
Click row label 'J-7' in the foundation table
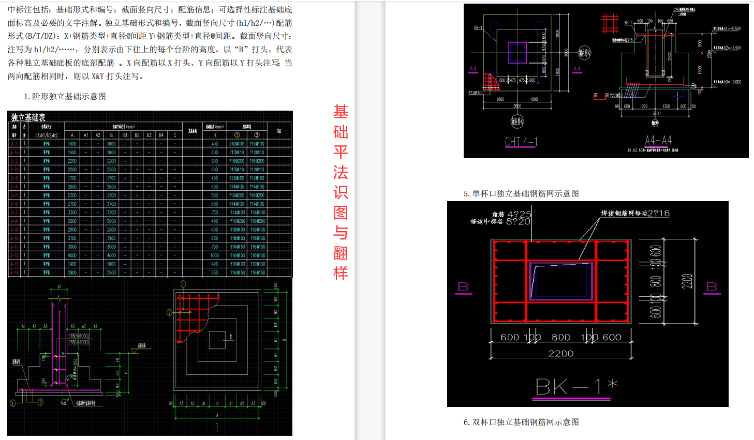pos(14,213)
